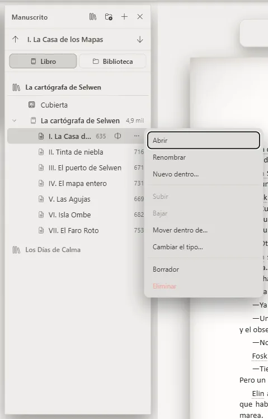Choose Renombrar in the context menu
This screenshot has width=268, height=419.
coord(204,157)
